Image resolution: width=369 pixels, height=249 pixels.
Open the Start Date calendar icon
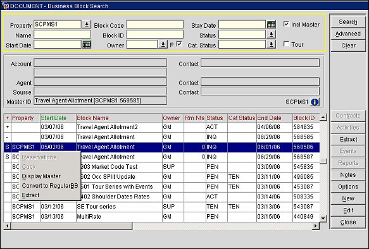[86, 44]
